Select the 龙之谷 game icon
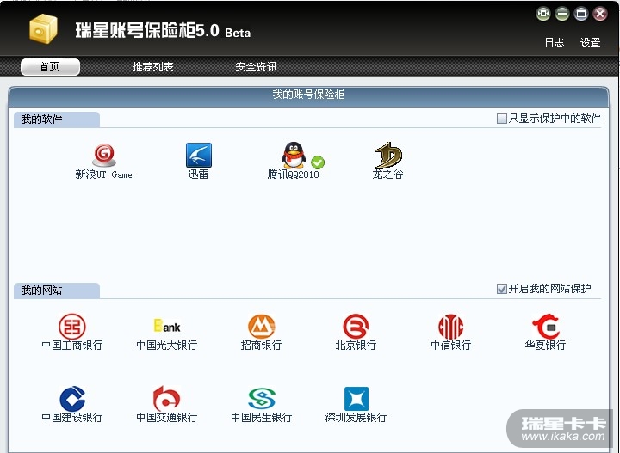620x453 pixels. pos(387,155)
